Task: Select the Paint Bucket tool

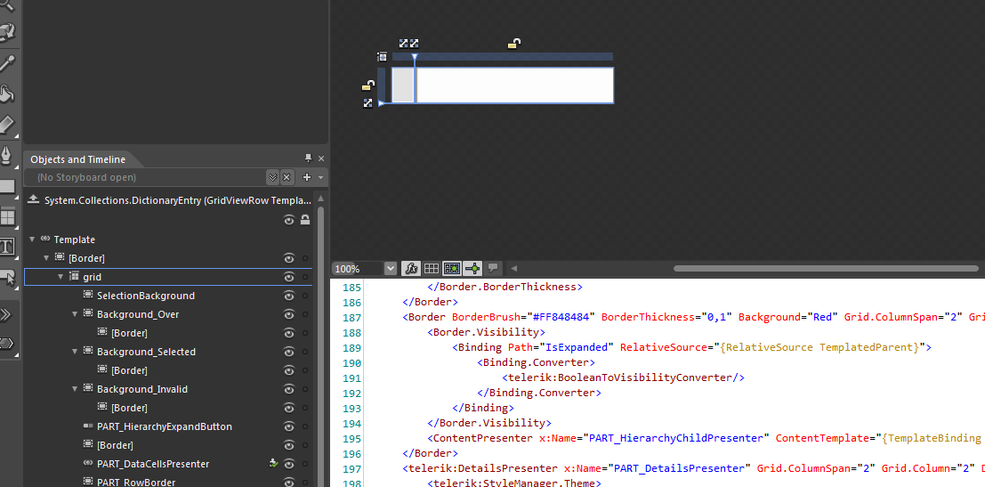Action: 7,93
